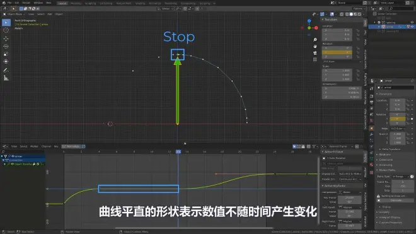Switch to the Animation workspace tab
Viewport: 416px width, 234px height.
click(x=155, y=3)
